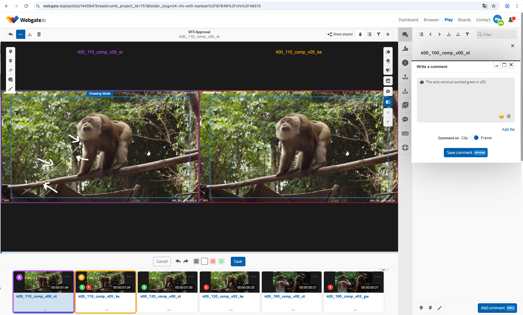Click the Add file link in the comment panel
Image resolution: width=523 pixels, height=315 pixels.
pos(508,129)
